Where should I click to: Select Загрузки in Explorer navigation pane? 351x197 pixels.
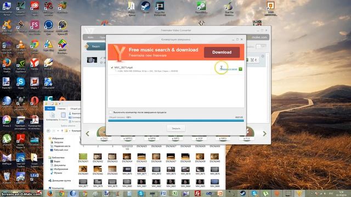click(59, 142)
